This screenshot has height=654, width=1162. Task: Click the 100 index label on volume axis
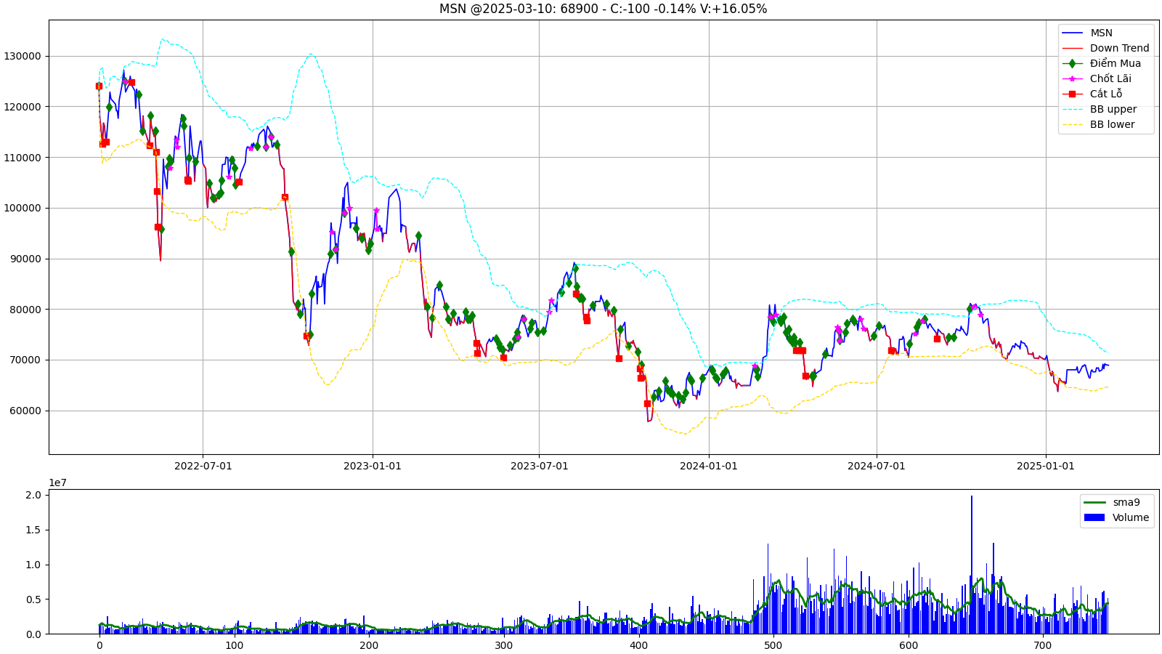[234, 645]
